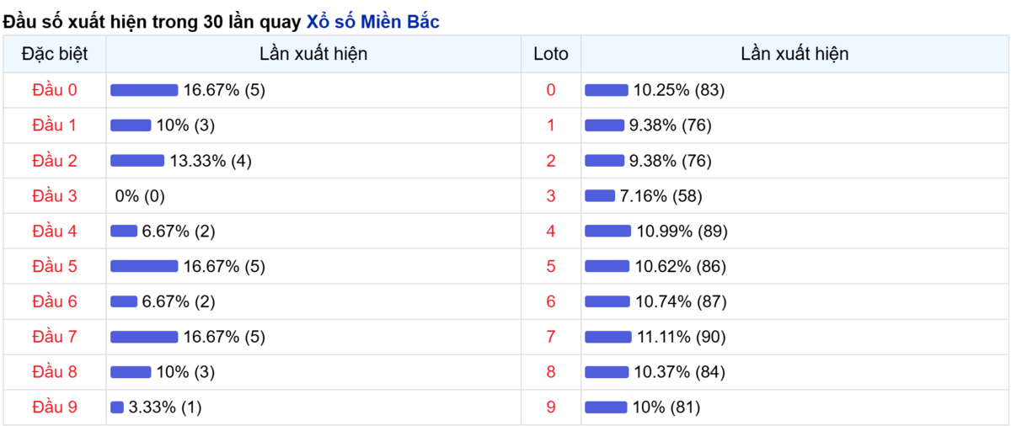Click the left Lần xuất hiện header
This screenshot has height=426, width=1011.
pyautogui.click(x=313, y=54)
